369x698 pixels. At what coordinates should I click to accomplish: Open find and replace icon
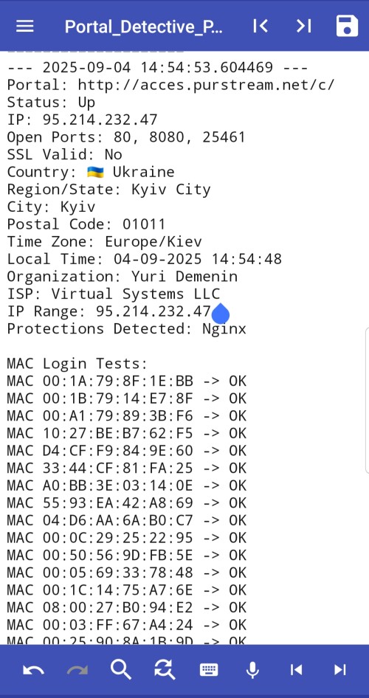[165, 669]
